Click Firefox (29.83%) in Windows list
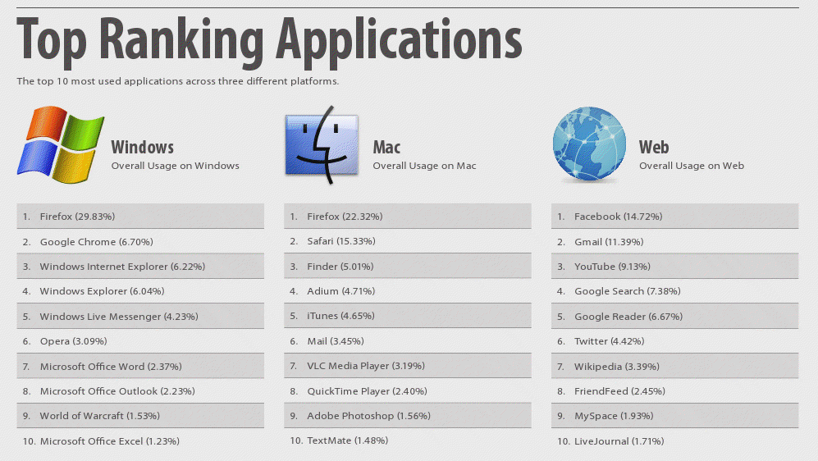The width and height of the screenshot is (818, 461). pos(77,217)
